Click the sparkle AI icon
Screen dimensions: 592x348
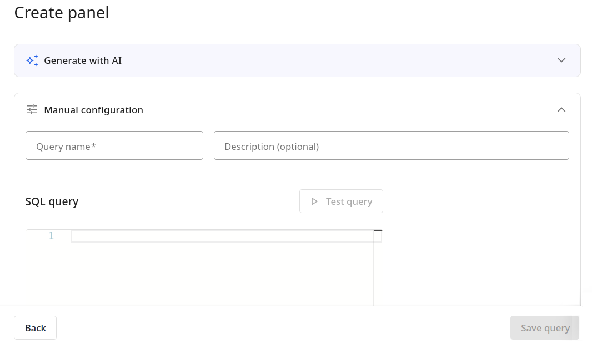pyautogui.click(x=32, y=60)
